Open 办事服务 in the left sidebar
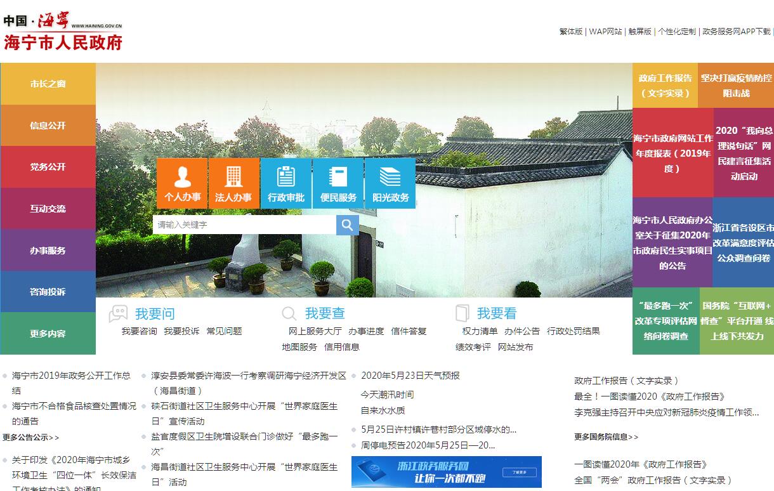The image size is (774, 491). 48,251
